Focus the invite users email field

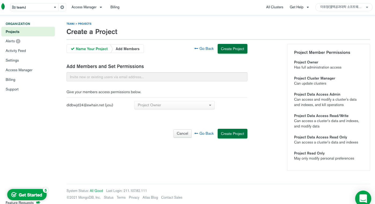pyautogui.click(x=157, y=77)
